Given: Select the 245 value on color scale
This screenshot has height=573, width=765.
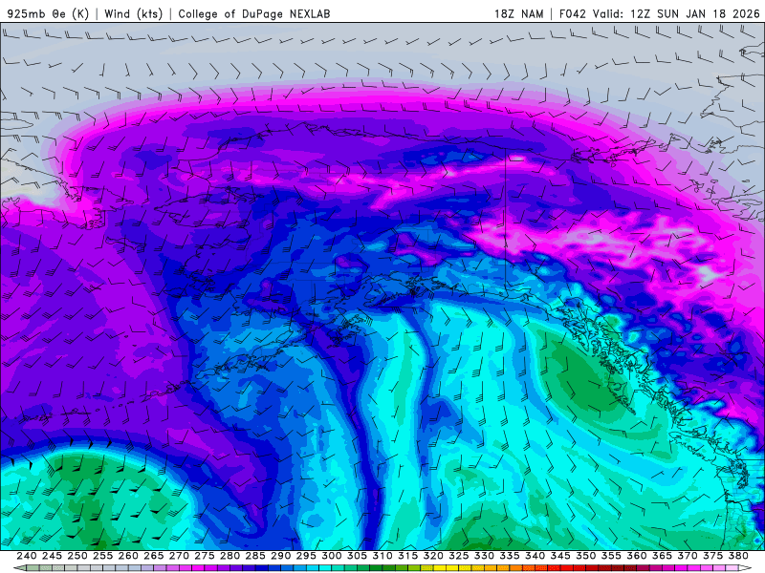Looking at the screenshot, I should 52,556.
